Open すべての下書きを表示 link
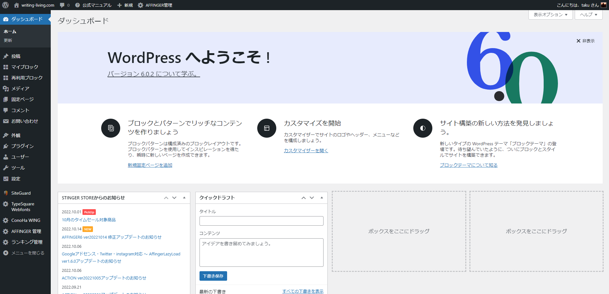Image resolution: width=609 pixels, height=294 pixels. point(303,291)
